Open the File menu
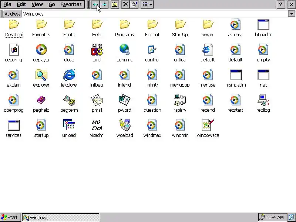Screen dimensions: 296x222 7,4
